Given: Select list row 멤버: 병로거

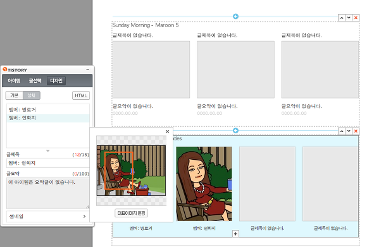Looking at the screenshot, I should point(48,109).
